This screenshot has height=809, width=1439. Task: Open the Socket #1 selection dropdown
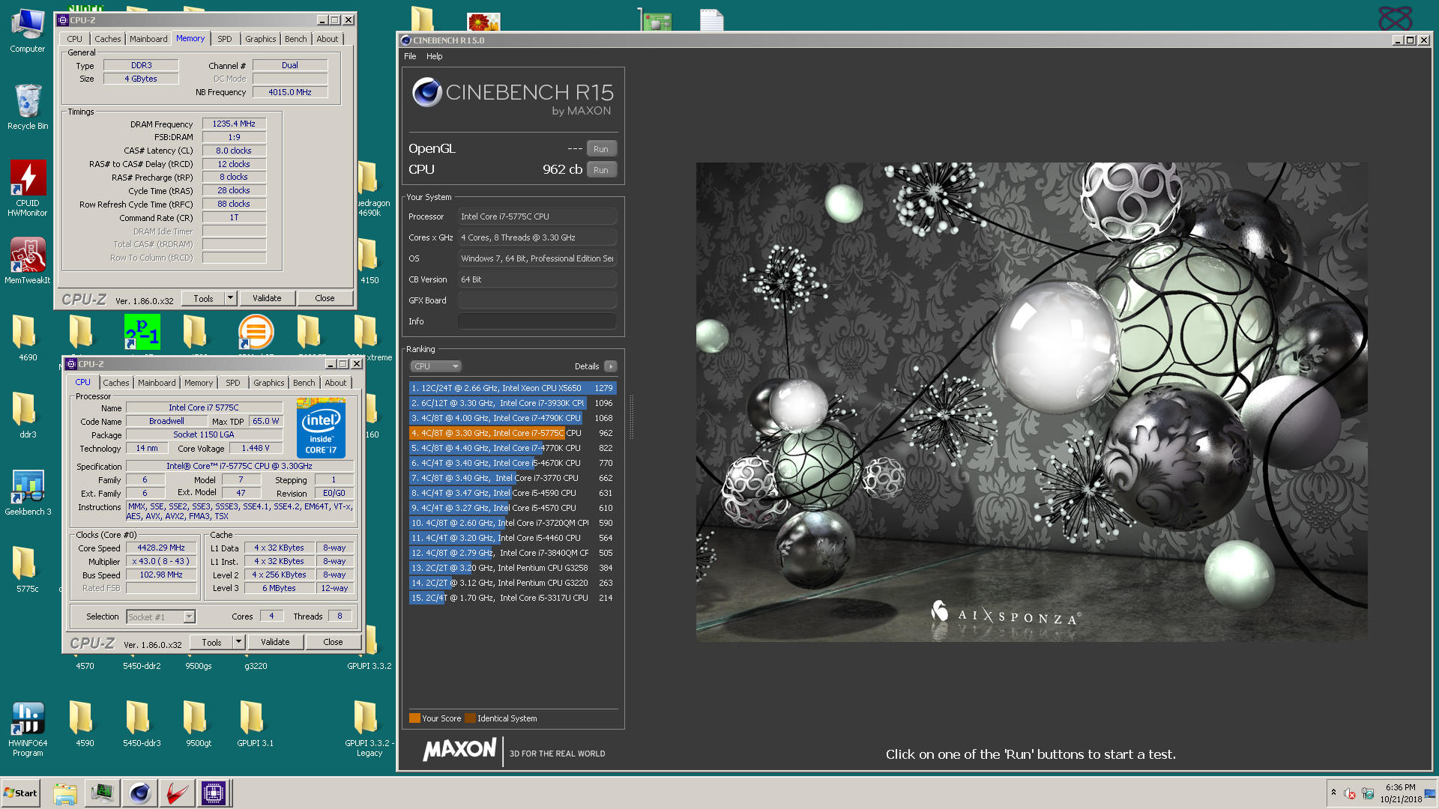189,616
